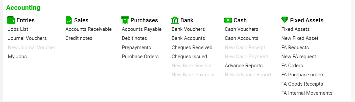Open Cash Accounts
The width and height of the screenshot is (355, 102).
[x=242, y=38]
